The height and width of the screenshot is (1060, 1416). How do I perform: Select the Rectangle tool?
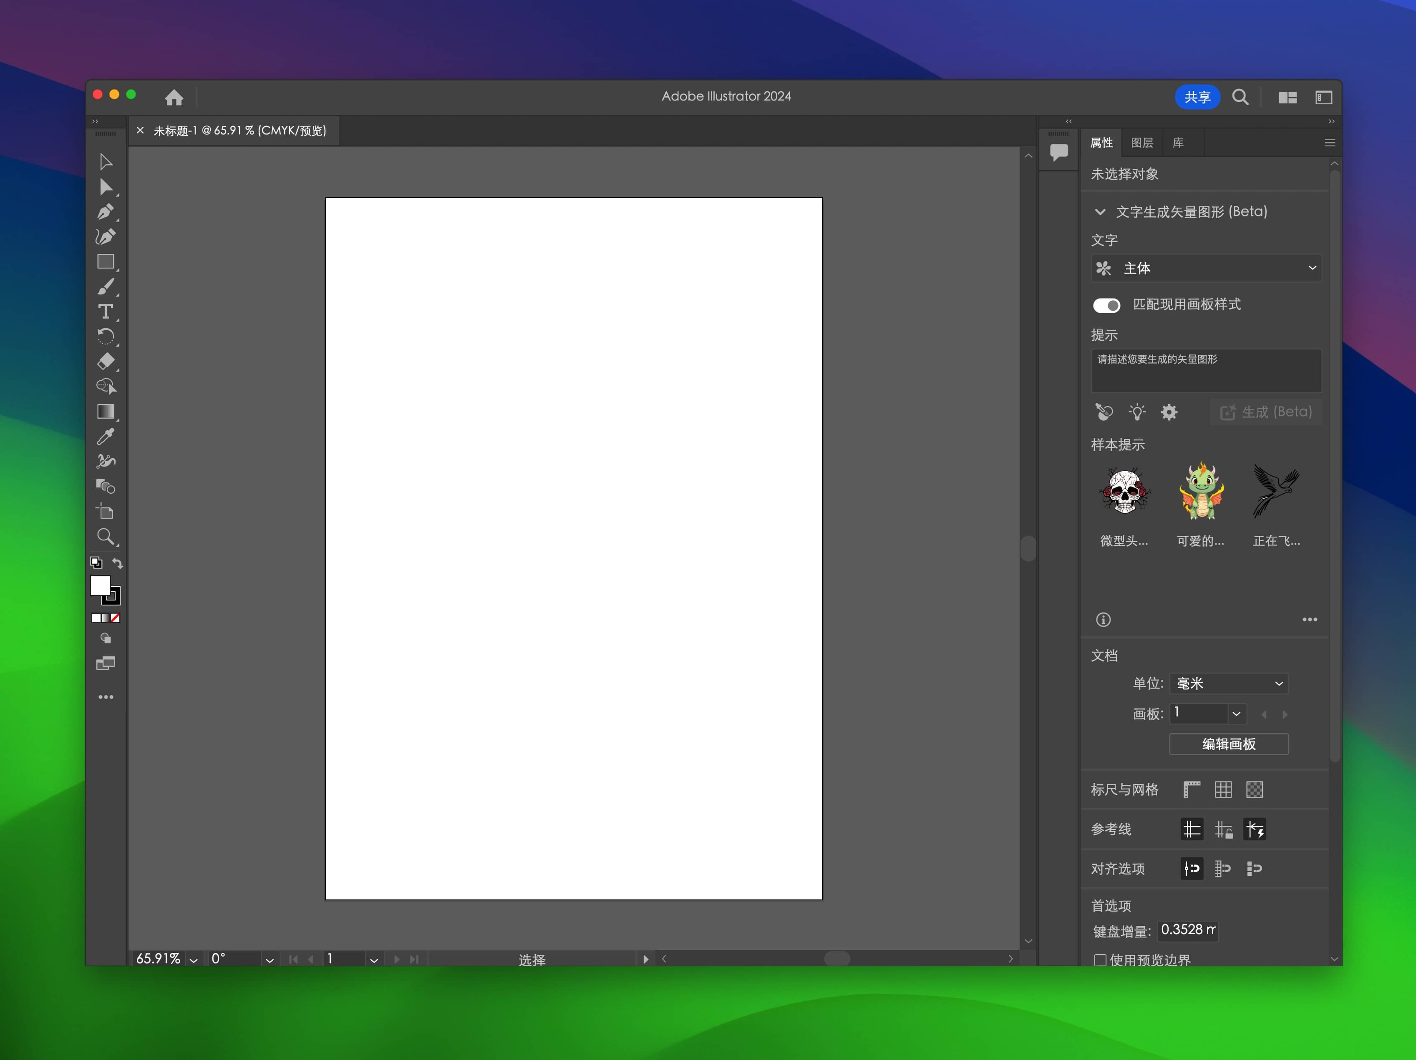(106, 261)
